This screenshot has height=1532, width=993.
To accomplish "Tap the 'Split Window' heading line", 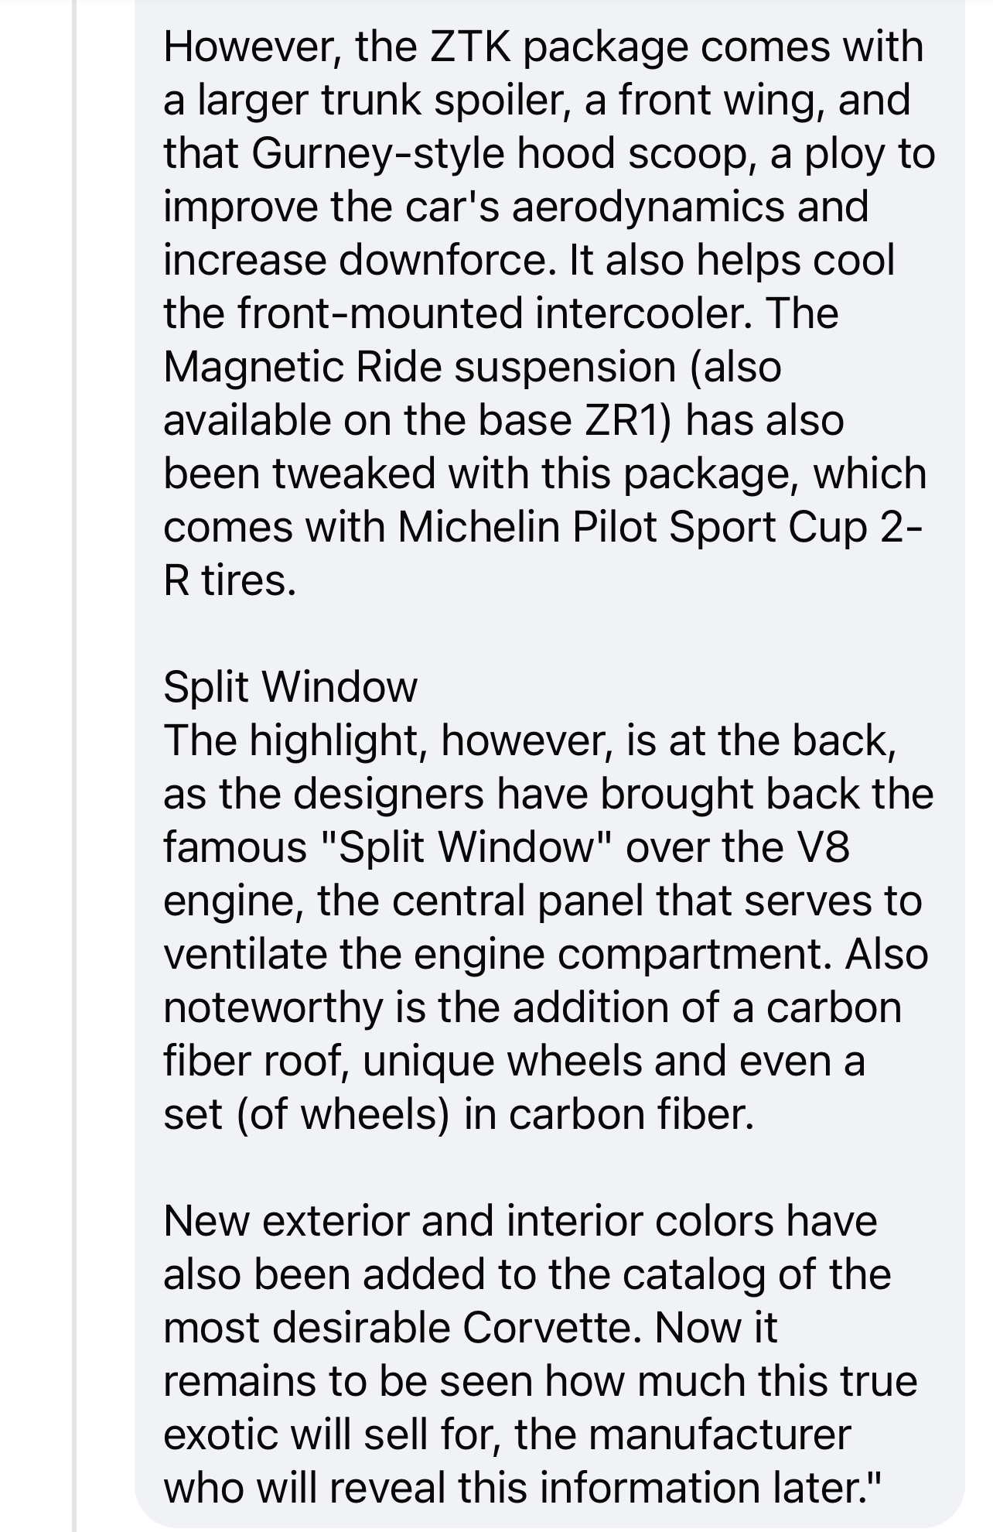I will tap(290, 687).
